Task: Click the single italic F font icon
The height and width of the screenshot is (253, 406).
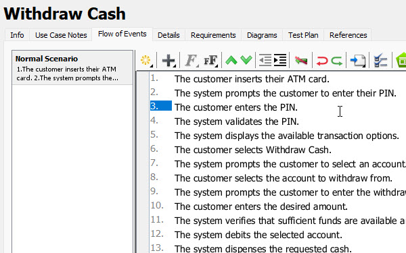Action: (191, 61)
